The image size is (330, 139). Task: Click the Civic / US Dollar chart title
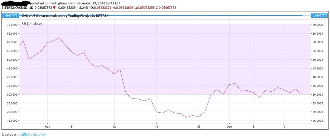click(65, 16)
